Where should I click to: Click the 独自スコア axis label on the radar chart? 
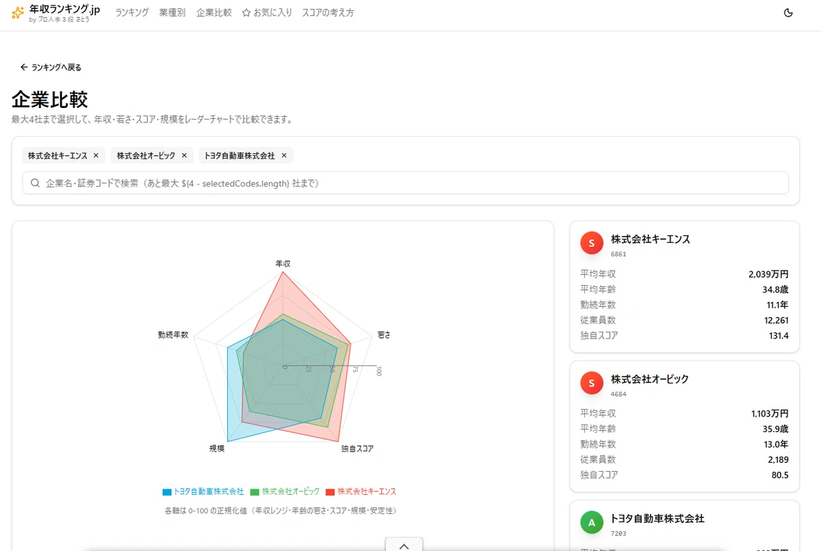tap(358, 449)
